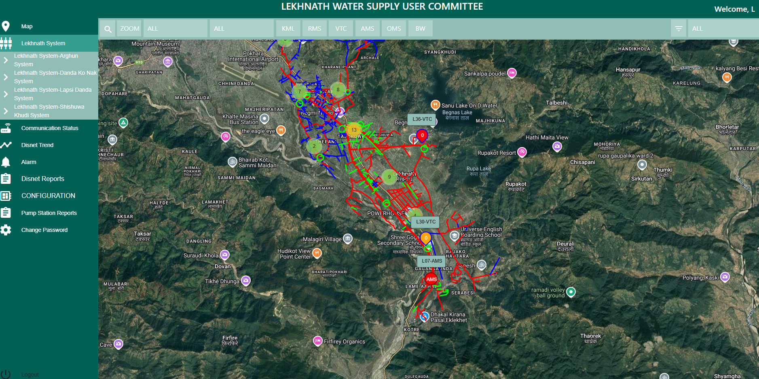Open Disnet Reports menu
This screenshot has width=759, height=379.
click(42, 179)
